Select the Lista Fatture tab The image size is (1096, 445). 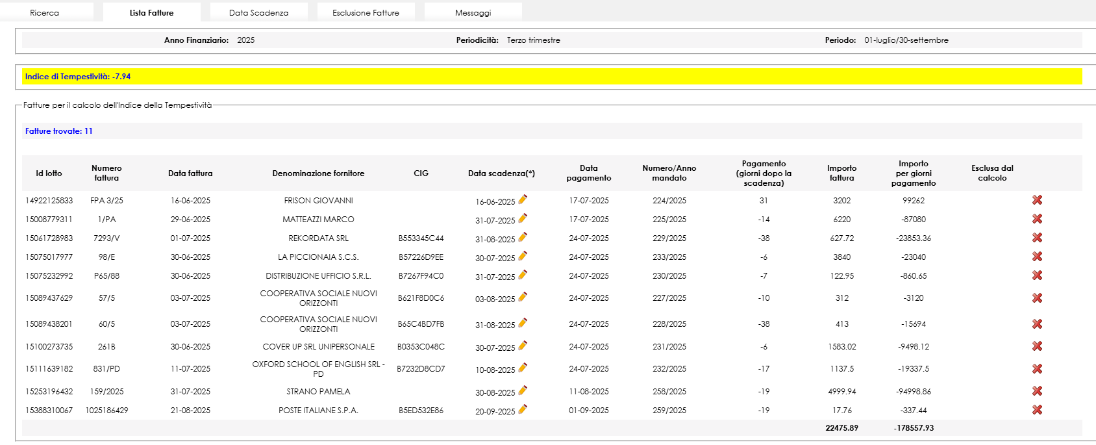151,12
